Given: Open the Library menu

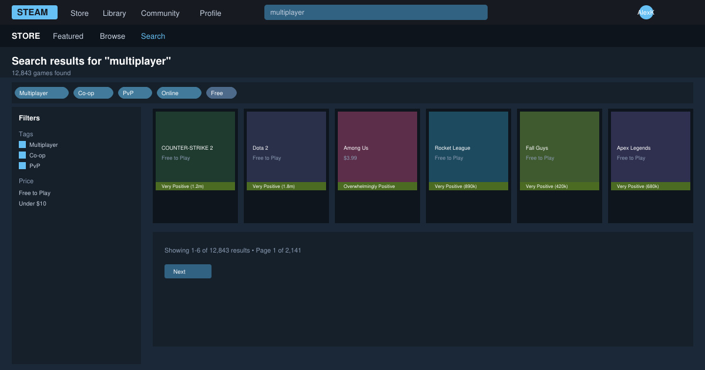Looking at the screenshot, I should click(115, 13).
